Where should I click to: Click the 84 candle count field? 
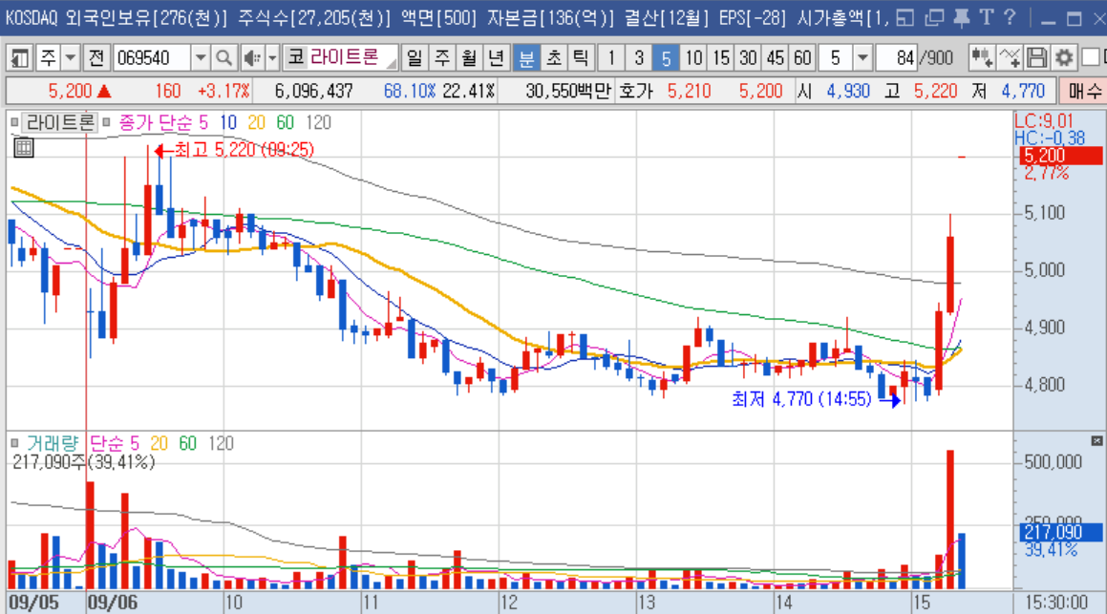coord(897,58)
